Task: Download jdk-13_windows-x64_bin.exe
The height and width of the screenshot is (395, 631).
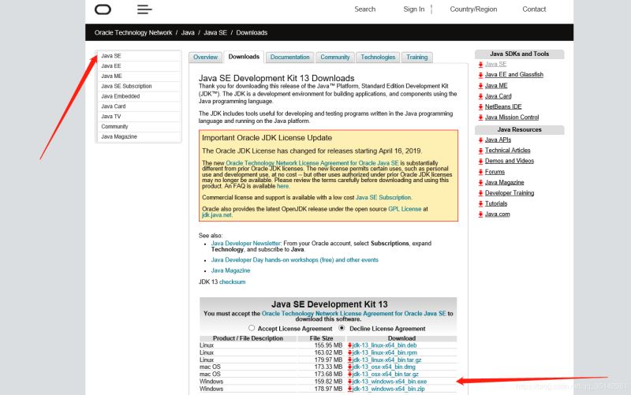Action: [x=390, y=382]
